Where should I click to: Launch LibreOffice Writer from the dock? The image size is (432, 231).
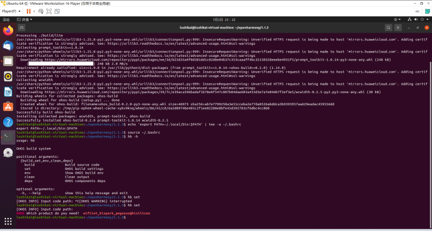coord(8,92)
